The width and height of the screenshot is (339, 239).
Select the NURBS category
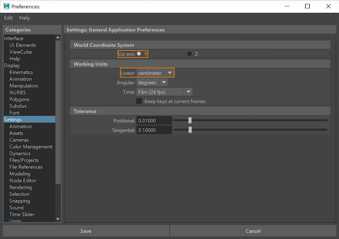point(29,92)
